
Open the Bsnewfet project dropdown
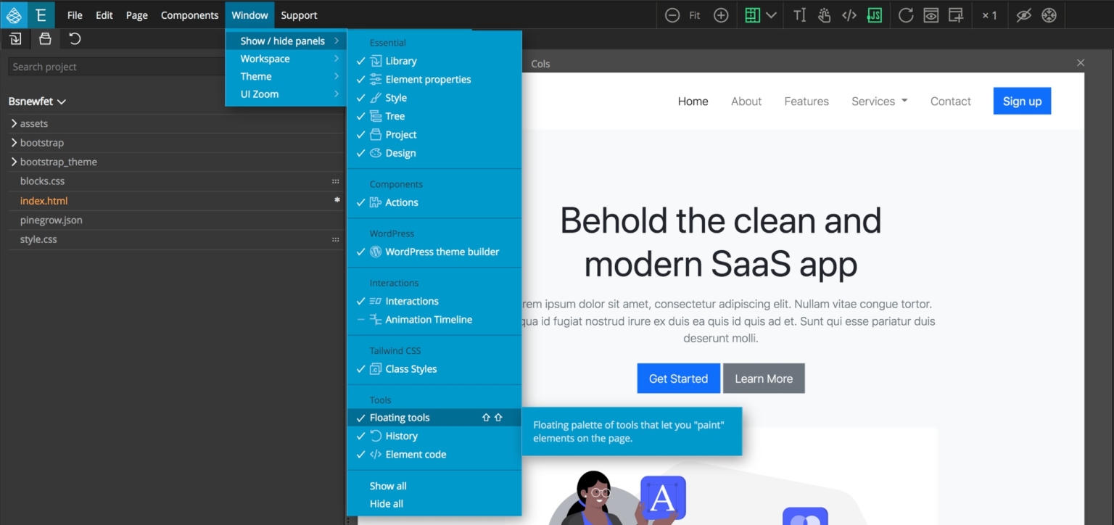tap(37, 101)
